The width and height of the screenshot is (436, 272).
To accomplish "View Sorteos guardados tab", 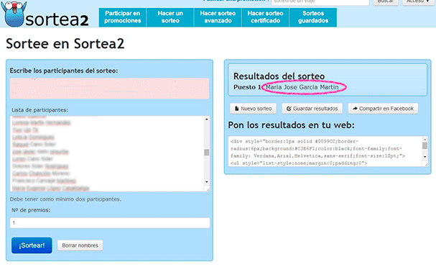I will coord(313,17).
